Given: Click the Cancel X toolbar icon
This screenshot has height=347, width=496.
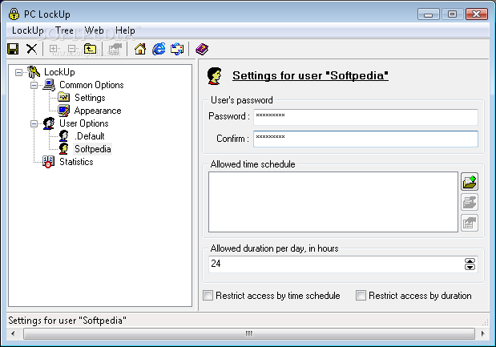Looking at the screenshot, I should pos(31,49).
